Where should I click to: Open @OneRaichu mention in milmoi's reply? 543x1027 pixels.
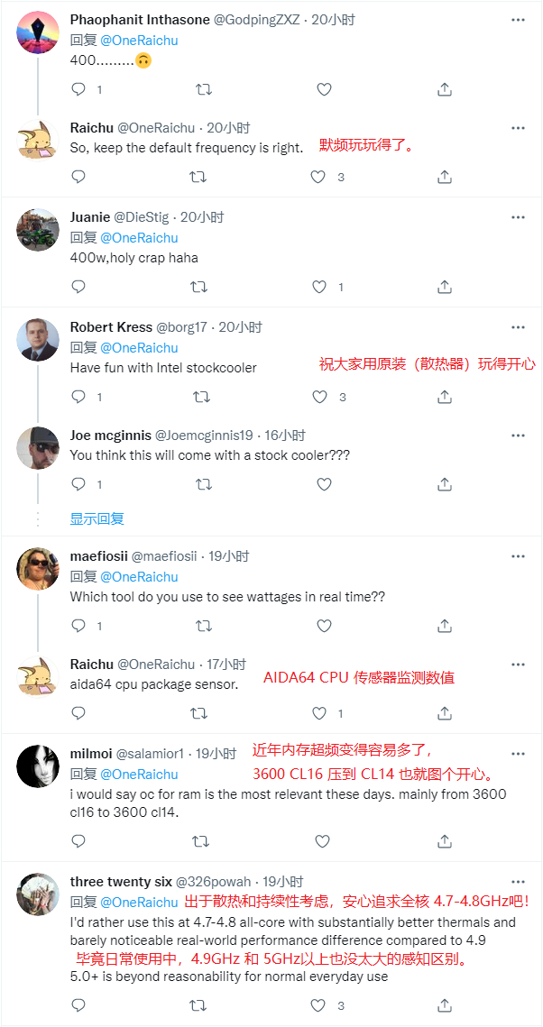click(139, 775)
